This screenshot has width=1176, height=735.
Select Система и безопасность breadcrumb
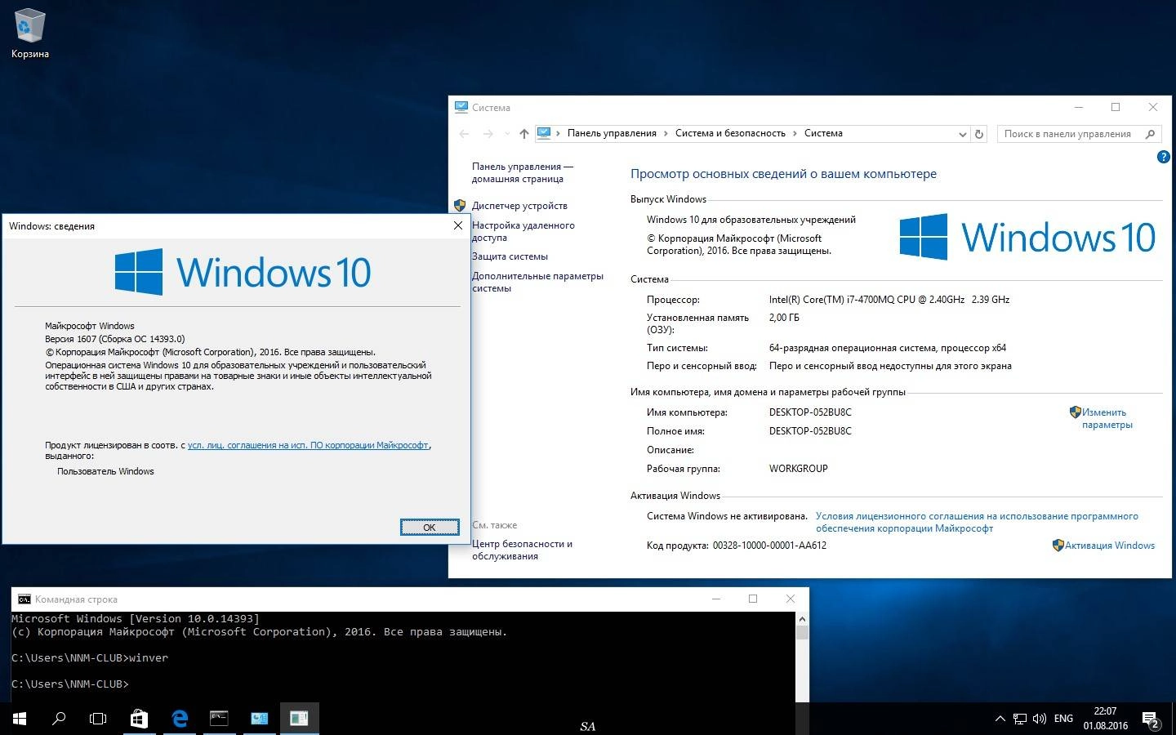coord(730,133)
